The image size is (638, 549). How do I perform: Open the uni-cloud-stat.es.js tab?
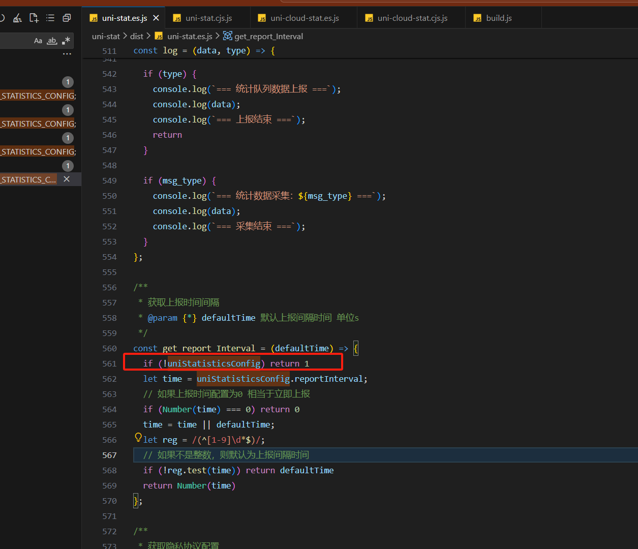point(304,18)
